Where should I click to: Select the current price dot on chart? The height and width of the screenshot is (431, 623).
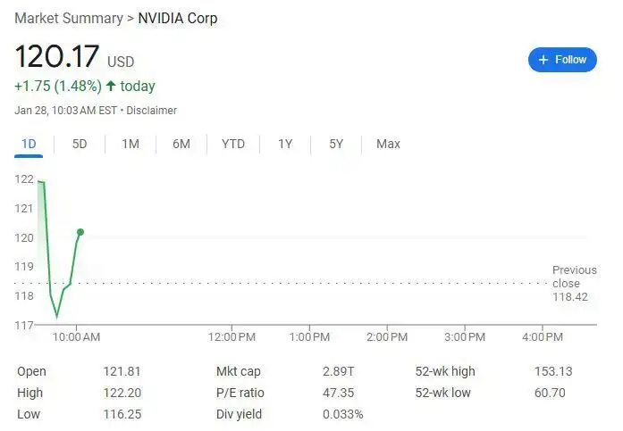(x=80, y=232)
